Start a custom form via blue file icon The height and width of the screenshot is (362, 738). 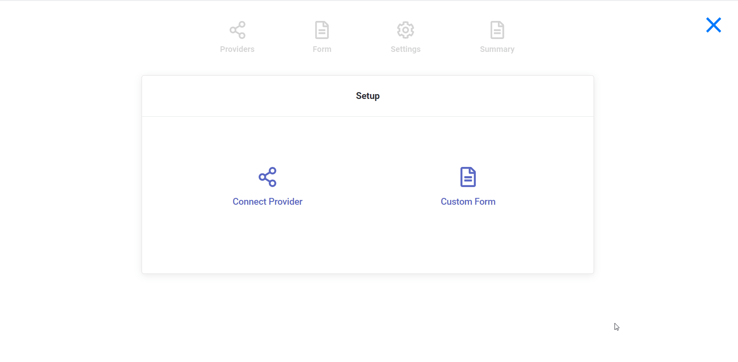468,177
